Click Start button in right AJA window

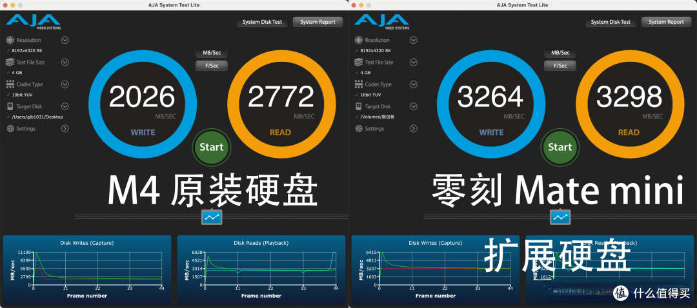click(x=560, y=147)
